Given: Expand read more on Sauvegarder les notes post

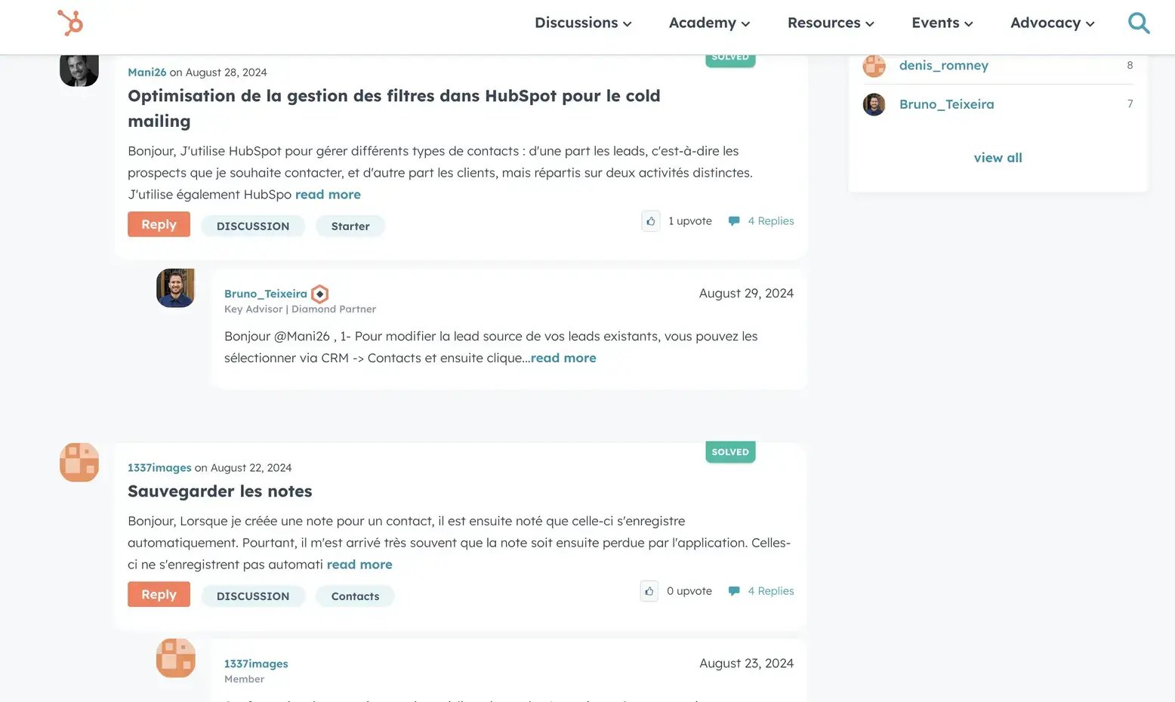Looking at the screenshot, I should tap(359, 565).
